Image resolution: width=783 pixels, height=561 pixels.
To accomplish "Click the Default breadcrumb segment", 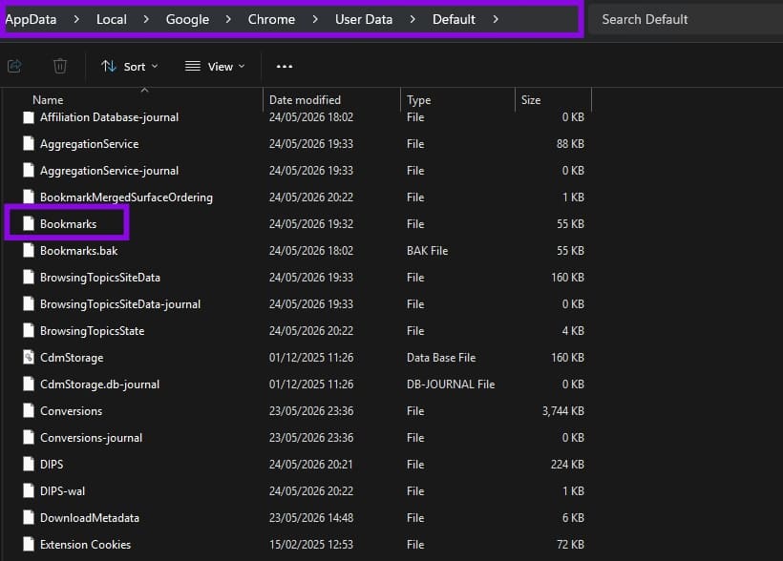I will tap(454, 19).
